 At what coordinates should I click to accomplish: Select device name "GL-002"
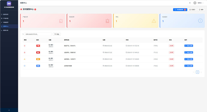51,65
